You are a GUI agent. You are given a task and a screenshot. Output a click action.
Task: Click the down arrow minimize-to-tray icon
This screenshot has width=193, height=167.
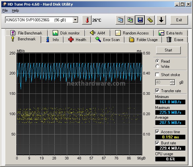tap(161, 20)
